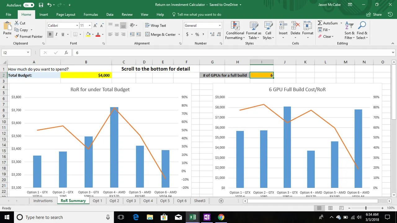Click the Undo arrow icon

tap(50, 5)
